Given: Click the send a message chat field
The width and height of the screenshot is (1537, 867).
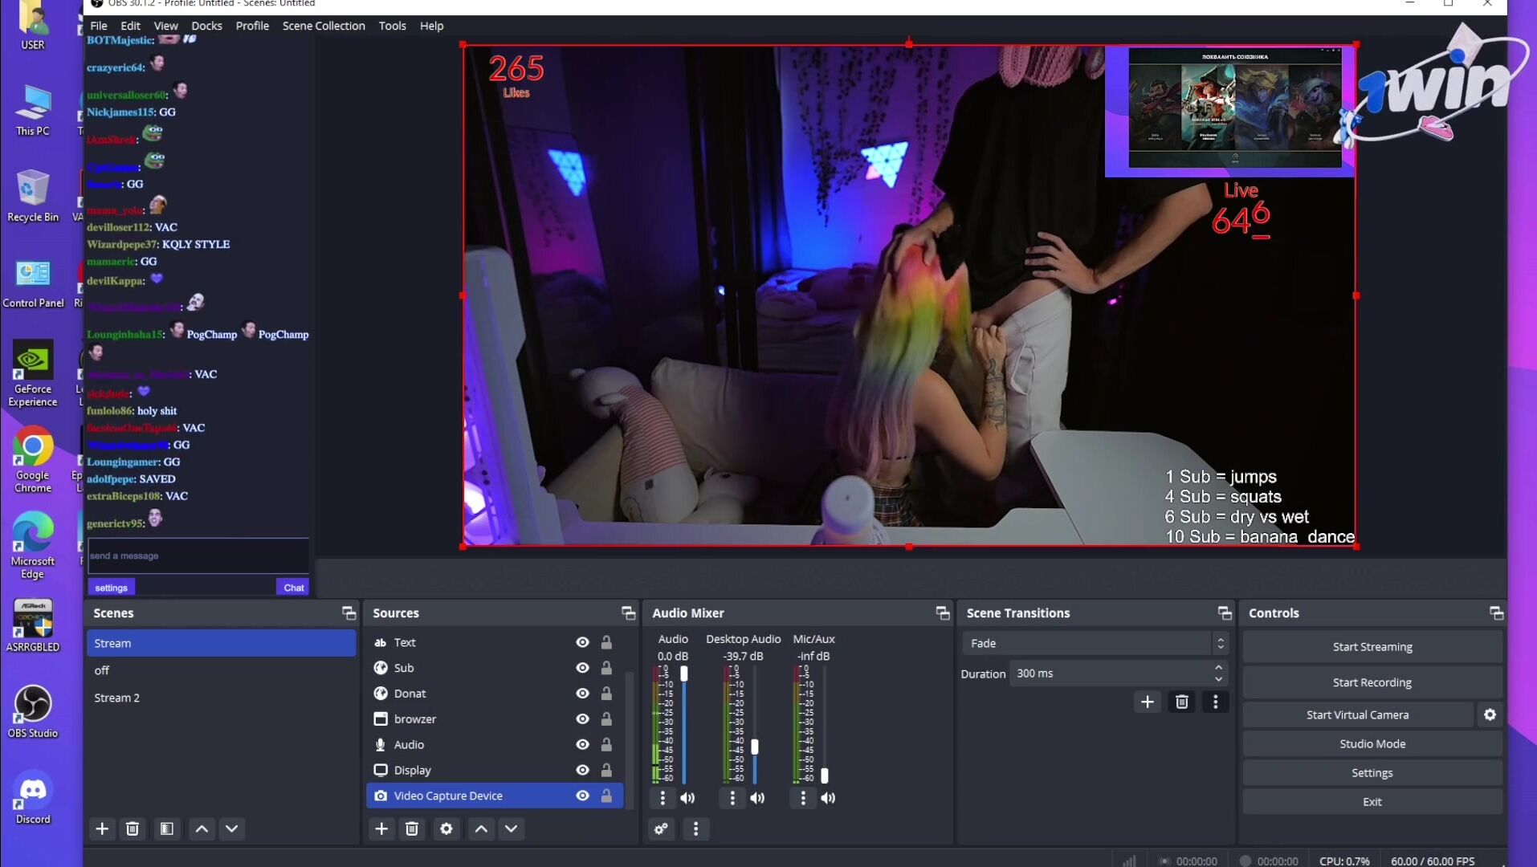Looking at the screenshot, I should (198, 556).
